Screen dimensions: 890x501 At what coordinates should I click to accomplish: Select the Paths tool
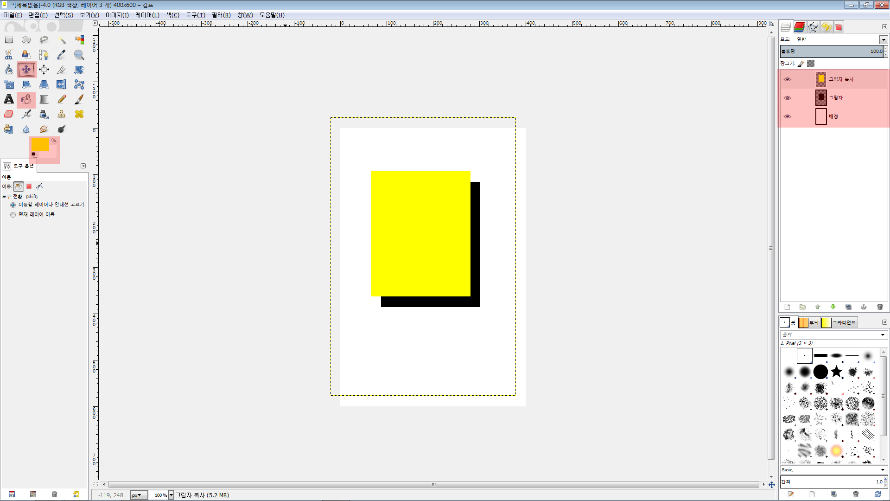click(x=44, y=55)
